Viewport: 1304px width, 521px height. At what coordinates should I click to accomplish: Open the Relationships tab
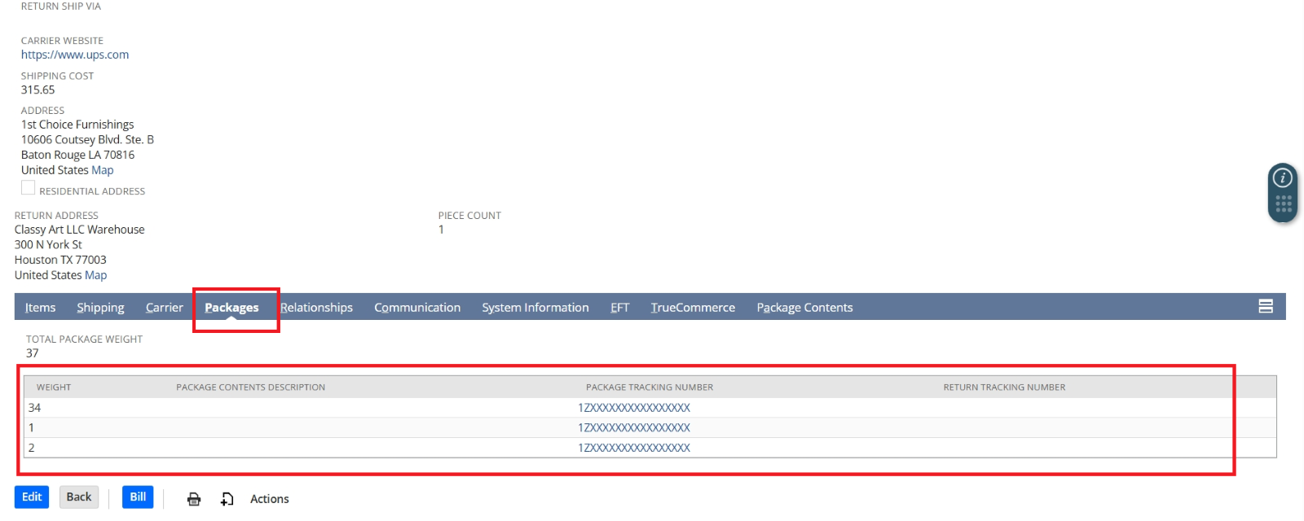point(316,308)
